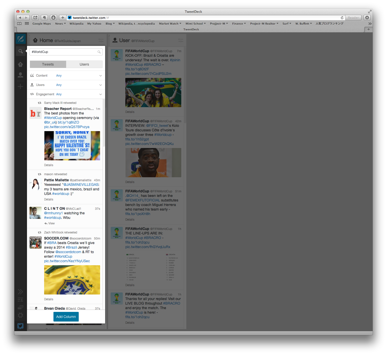Click search results panel scrollbar

[x=104, y=123]
